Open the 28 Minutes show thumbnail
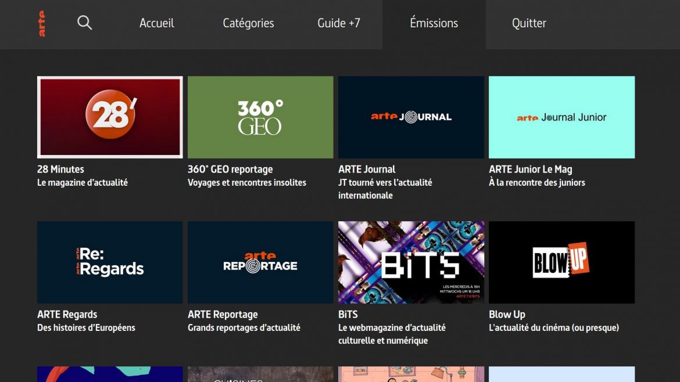 (110, 117)
